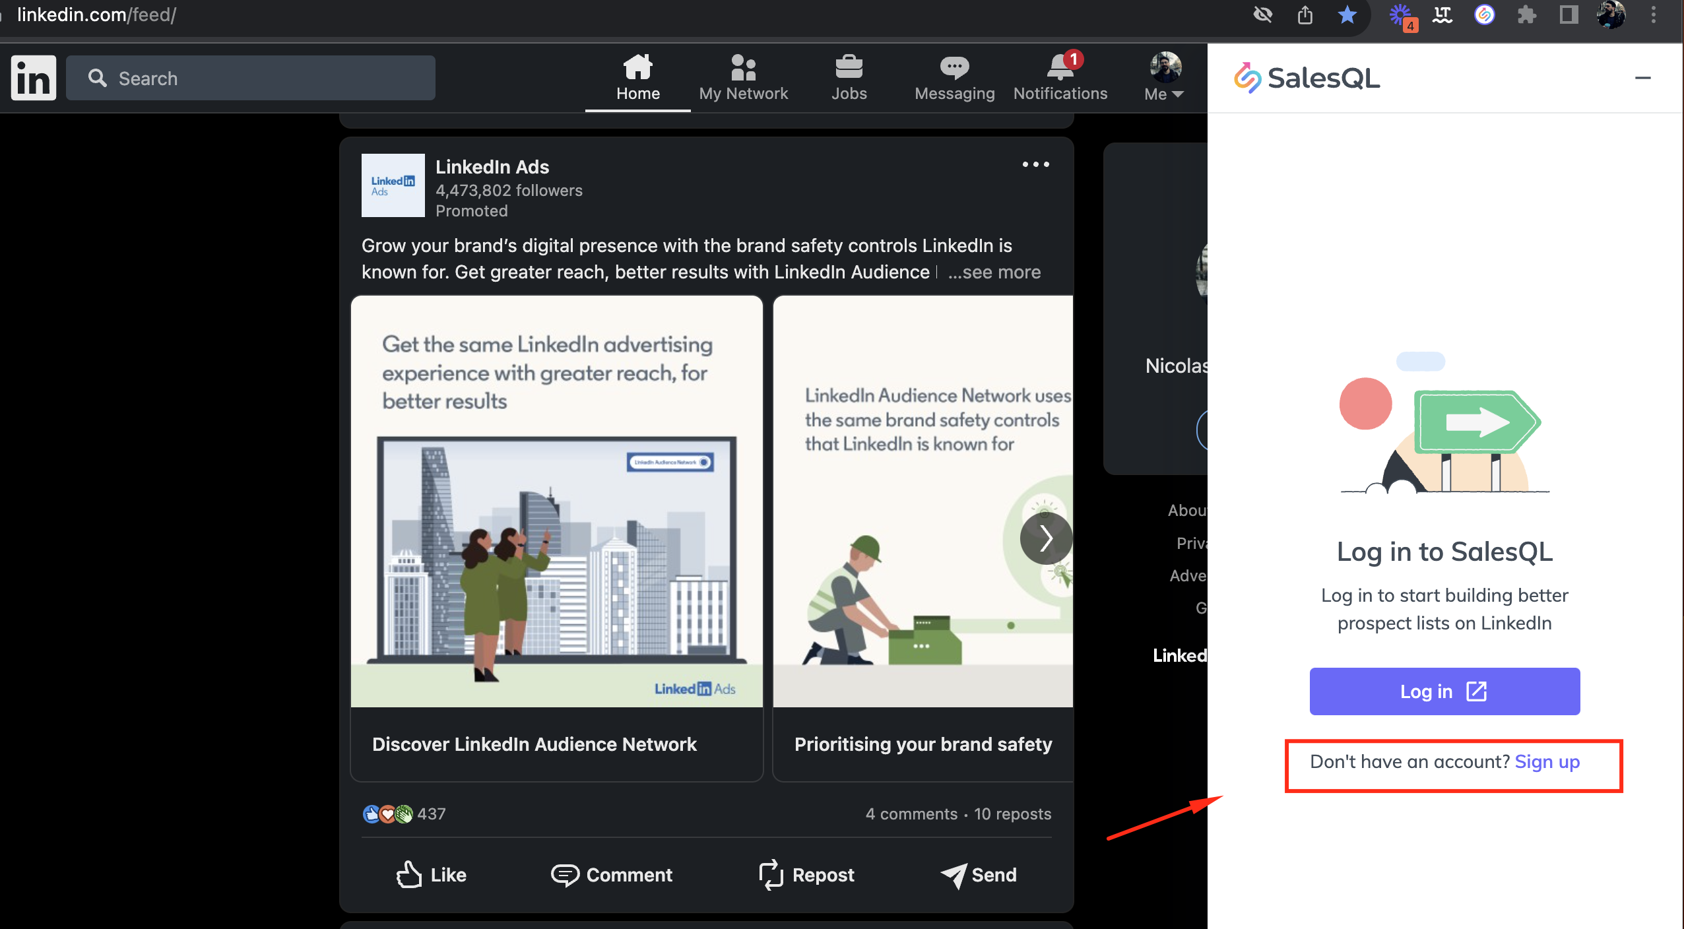Like the LinkedIn Ads post
1684x929 pixels.
click(431, 875)
